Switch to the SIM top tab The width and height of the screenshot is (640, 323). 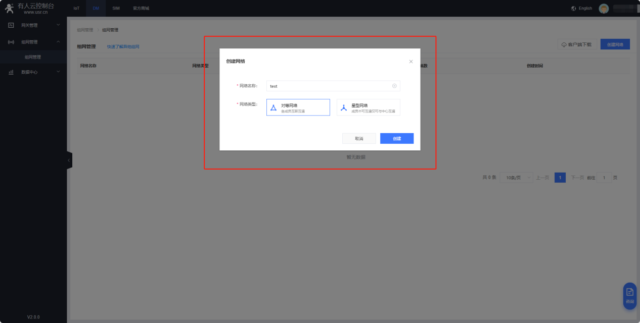coord(116,9)
